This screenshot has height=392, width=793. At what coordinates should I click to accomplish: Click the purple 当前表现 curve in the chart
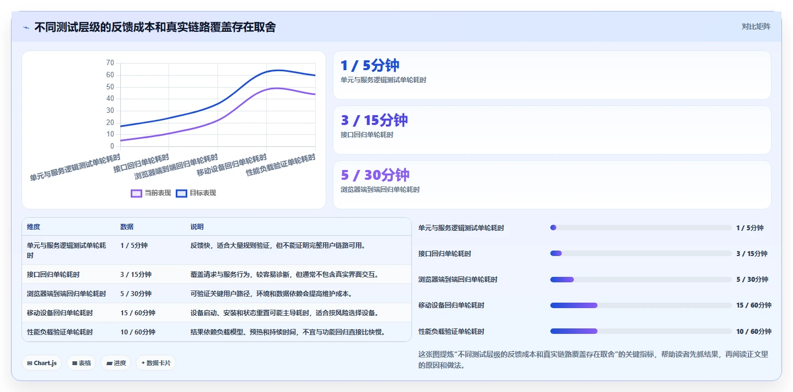(x=219, y=120)
